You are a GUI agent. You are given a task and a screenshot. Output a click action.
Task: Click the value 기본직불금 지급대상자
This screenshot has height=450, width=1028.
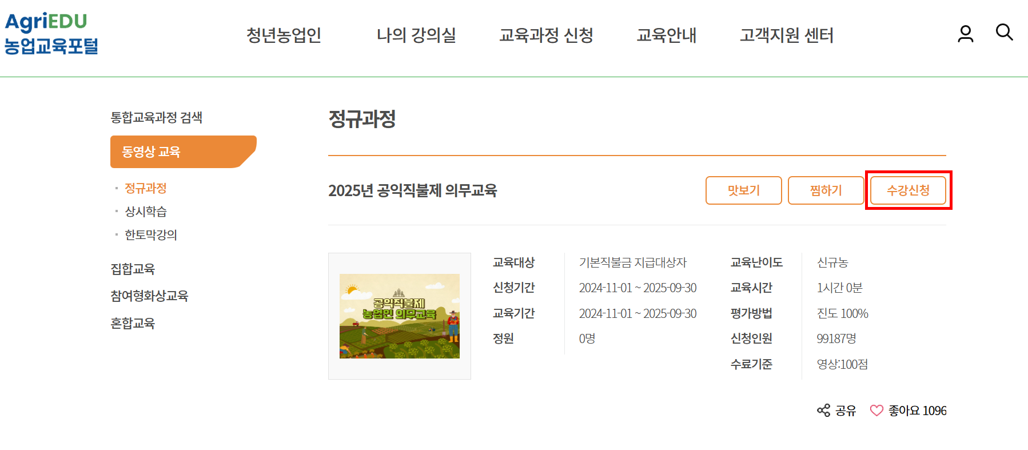(633, 262)
